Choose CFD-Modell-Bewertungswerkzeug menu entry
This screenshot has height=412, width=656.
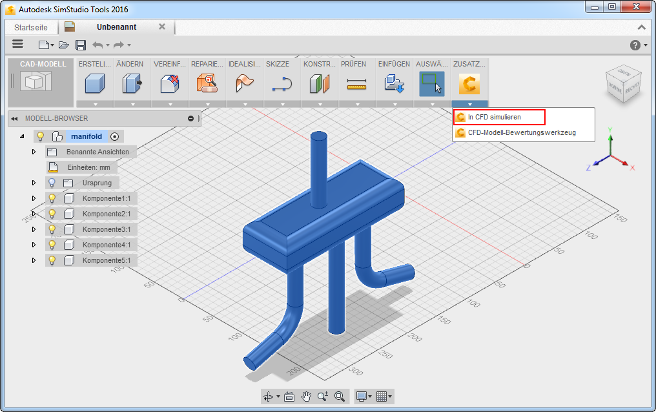point(524,132)
